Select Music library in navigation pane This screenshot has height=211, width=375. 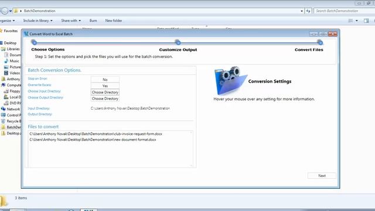tap(14, 61)
